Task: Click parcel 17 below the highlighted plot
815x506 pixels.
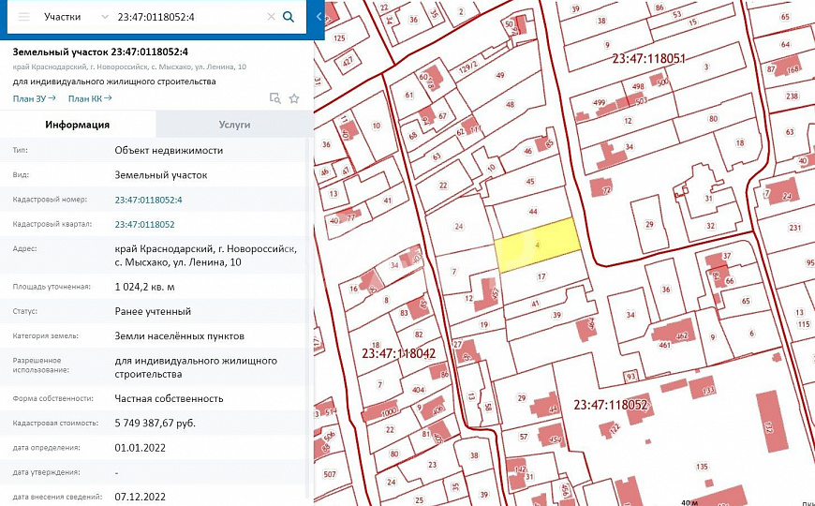Action: pos(541,276)
